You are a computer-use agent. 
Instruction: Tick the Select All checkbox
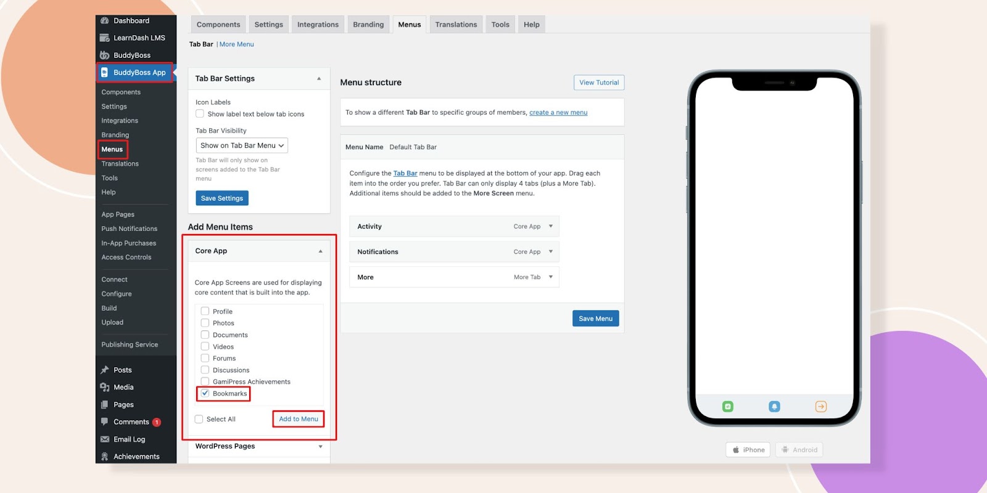pos(199,419)
